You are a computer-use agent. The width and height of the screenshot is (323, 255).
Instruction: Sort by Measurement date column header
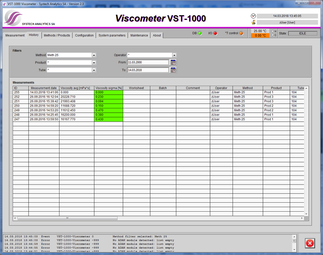coord(44,88)
